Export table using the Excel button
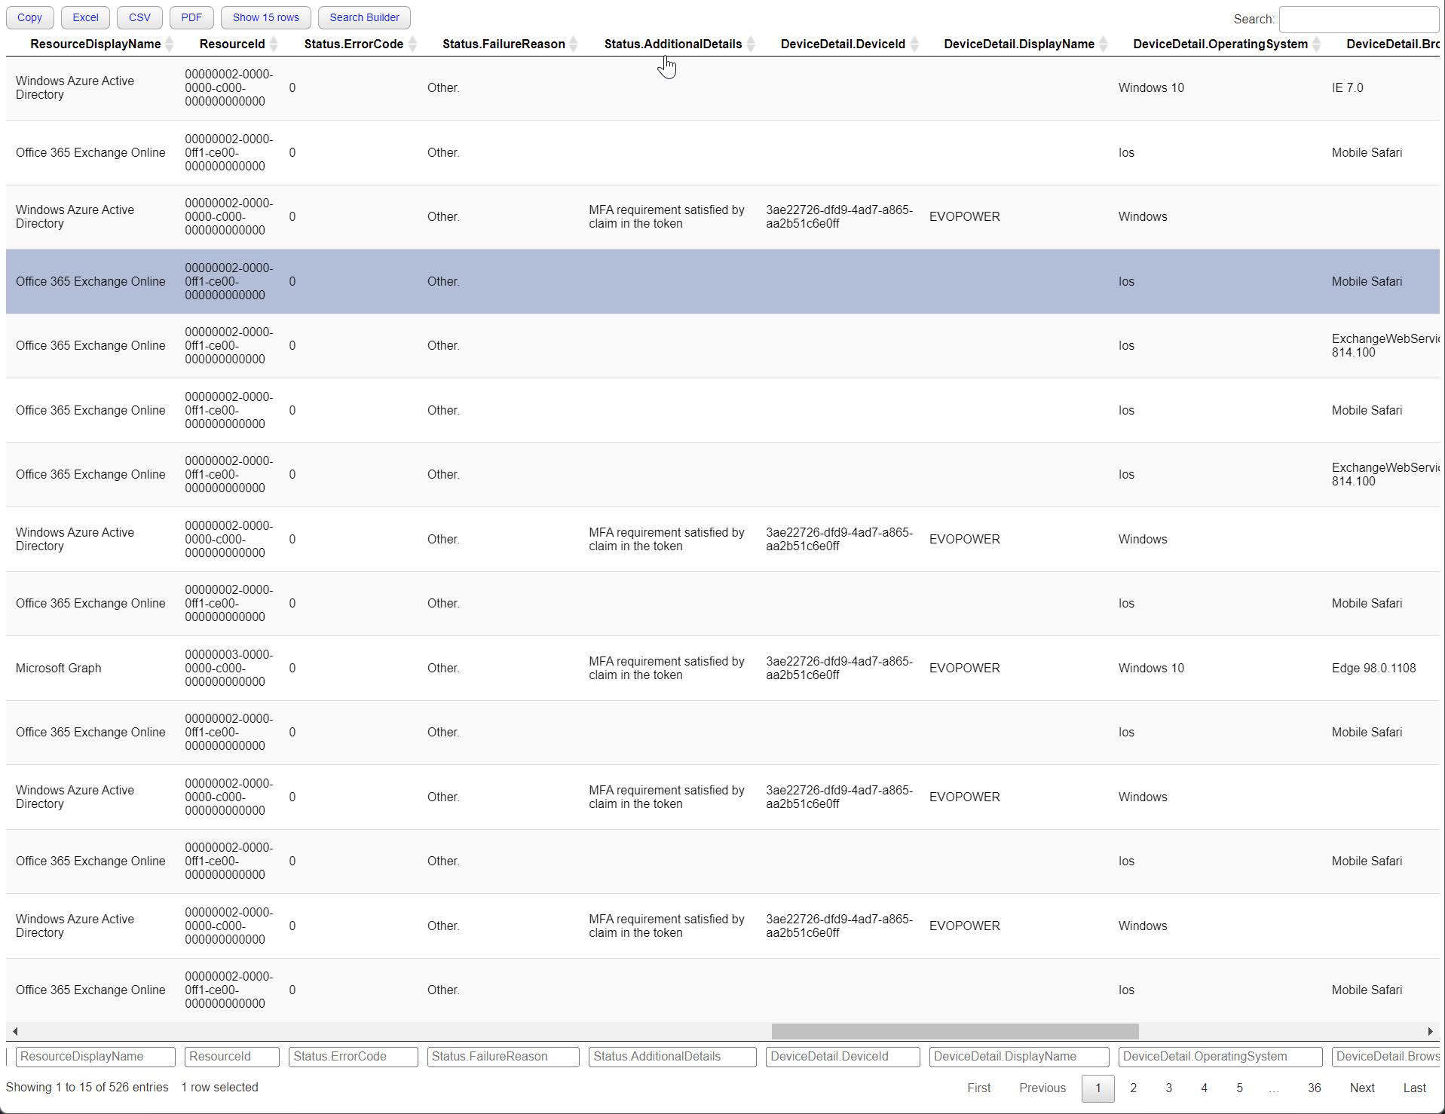This screenshot has height=1114, width=1445. point(85,17)
